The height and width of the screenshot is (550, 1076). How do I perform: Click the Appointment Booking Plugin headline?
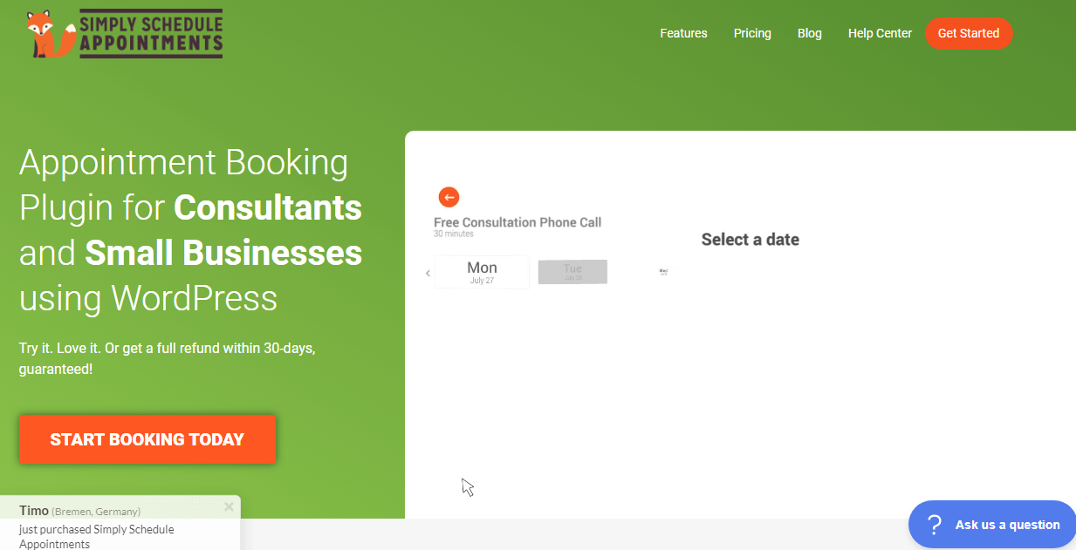[x=190, y=230]
